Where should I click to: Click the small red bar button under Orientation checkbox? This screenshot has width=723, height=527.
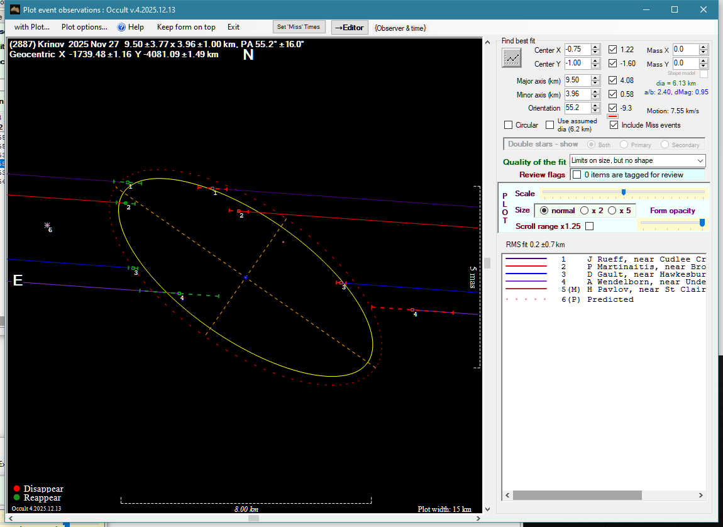[x=612, y=116]
